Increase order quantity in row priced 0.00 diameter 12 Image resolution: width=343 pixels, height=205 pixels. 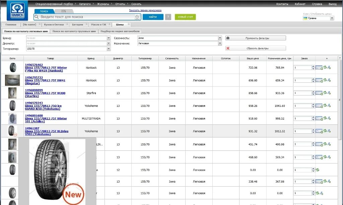(x=313, y=169)
